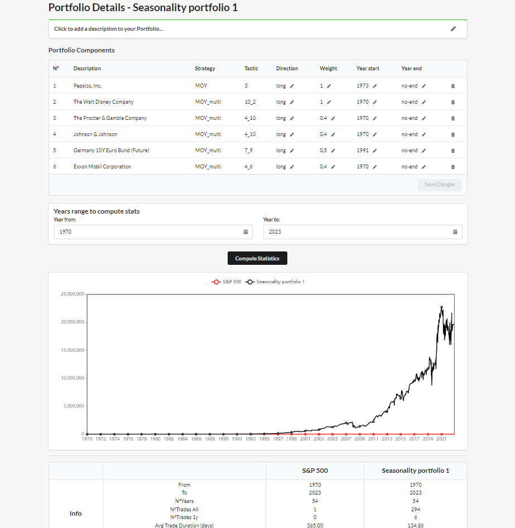Click the Year to field showing 2023

point(363,232)
